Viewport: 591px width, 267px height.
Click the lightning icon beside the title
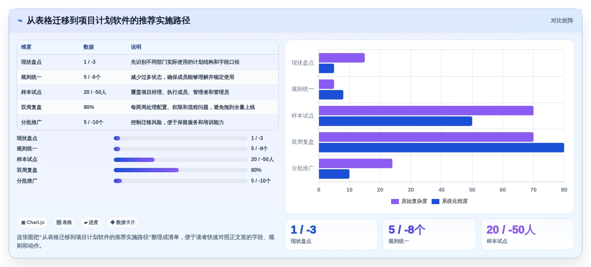(20, 21)
